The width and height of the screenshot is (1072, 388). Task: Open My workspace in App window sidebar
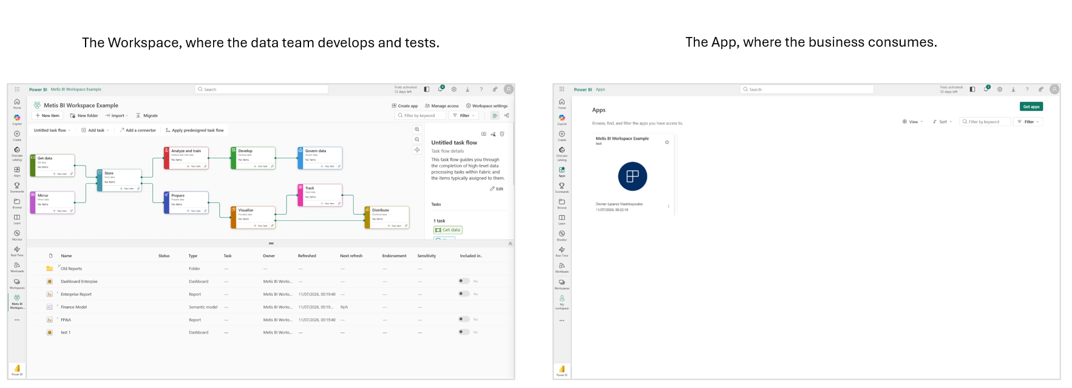(x=562, y=302)
